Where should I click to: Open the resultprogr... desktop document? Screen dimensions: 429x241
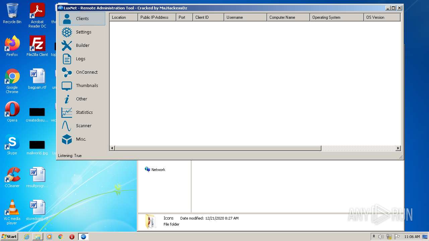(x=37, y=177)
